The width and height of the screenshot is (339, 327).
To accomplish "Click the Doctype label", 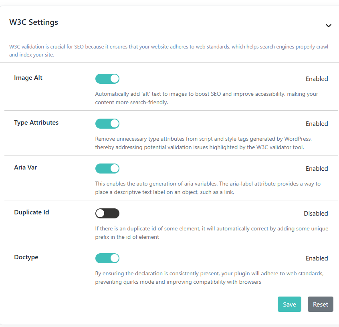I will tap(26, 257).
